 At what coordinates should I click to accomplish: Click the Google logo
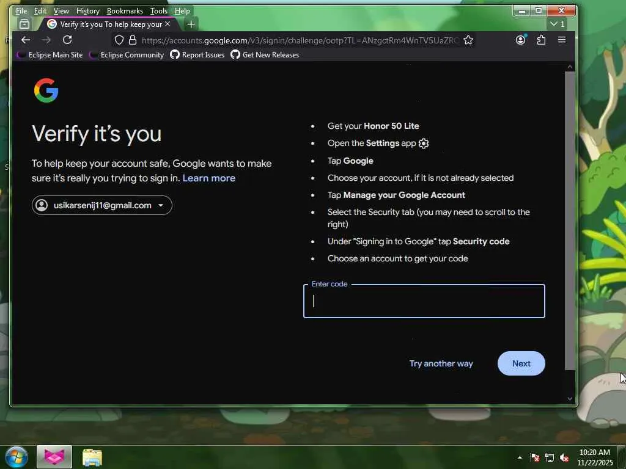[x=46, y=90]
